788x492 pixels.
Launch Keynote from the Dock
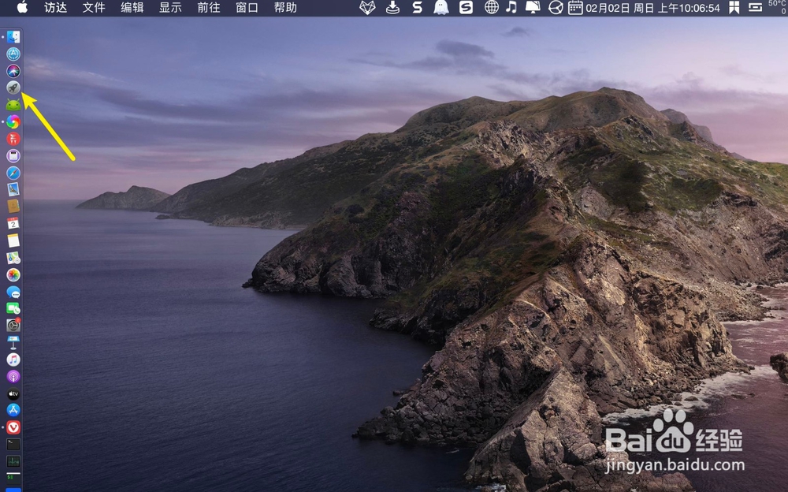point(13,343)
